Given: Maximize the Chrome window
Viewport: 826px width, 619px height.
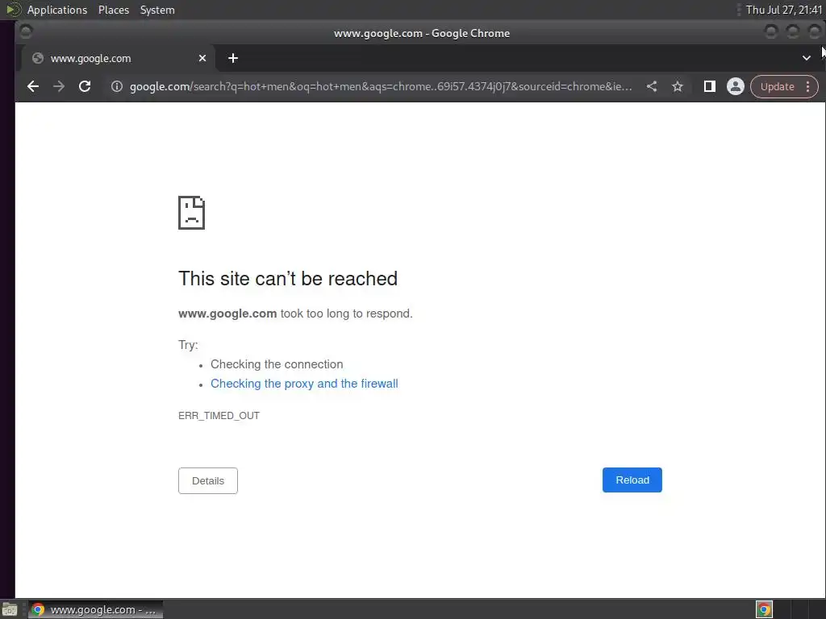Looking at the screenshot, I should coord(793,32).
